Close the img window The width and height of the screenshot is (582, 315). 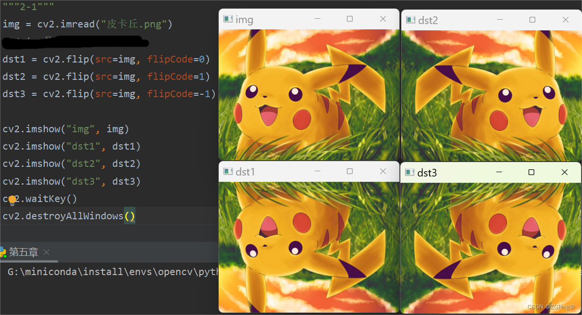pos(383,19)
